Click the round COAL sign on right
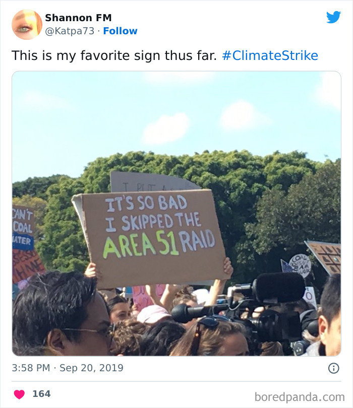The width and height of the screenshot is (353, 408). 300,265
